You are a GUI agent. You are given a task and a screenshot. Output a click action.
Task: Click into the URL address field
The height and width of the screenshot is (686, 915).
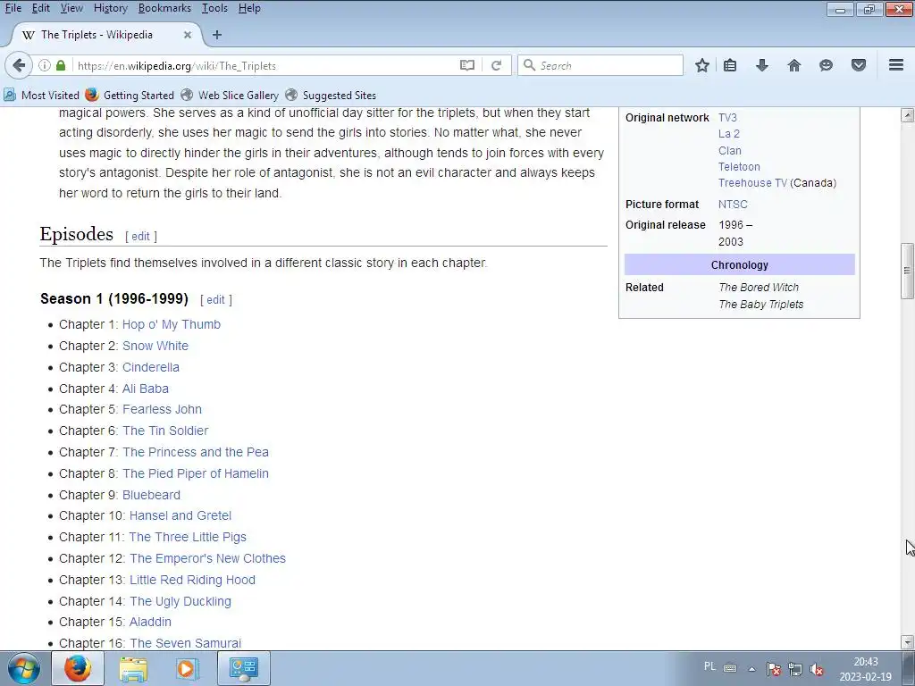(x=265, y=65)
